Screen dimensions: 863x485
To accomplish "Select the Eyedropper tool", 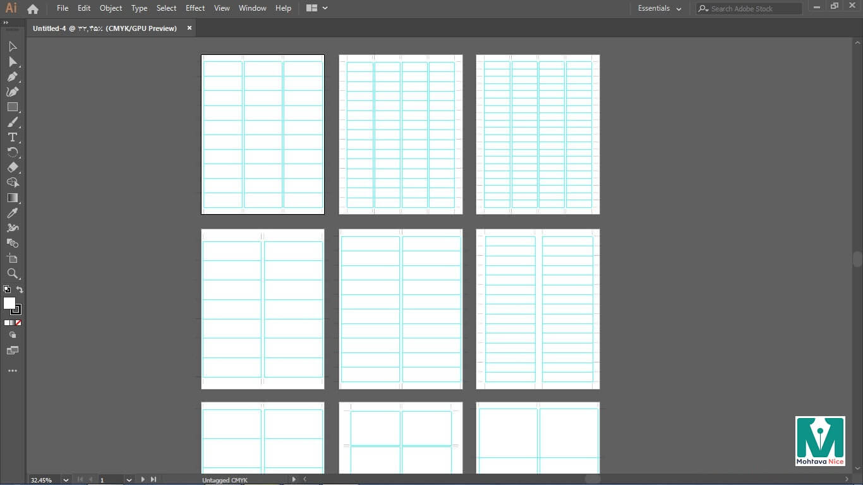I will 12,213.
